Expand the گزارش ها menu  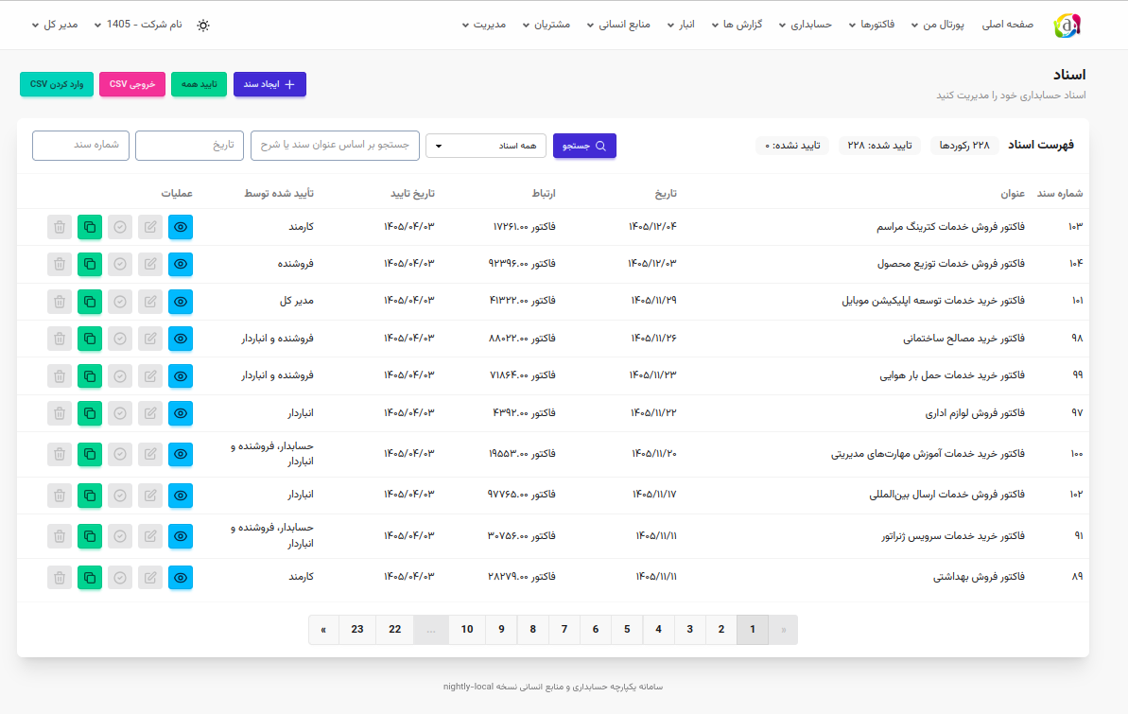click(x=737, y=25)
